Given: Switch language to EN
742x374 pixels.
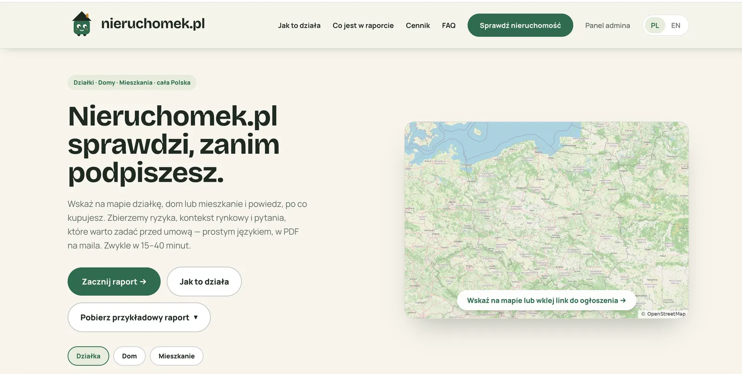Looking at the screenshot, I should pyautogui.click(x=676, y=25).
